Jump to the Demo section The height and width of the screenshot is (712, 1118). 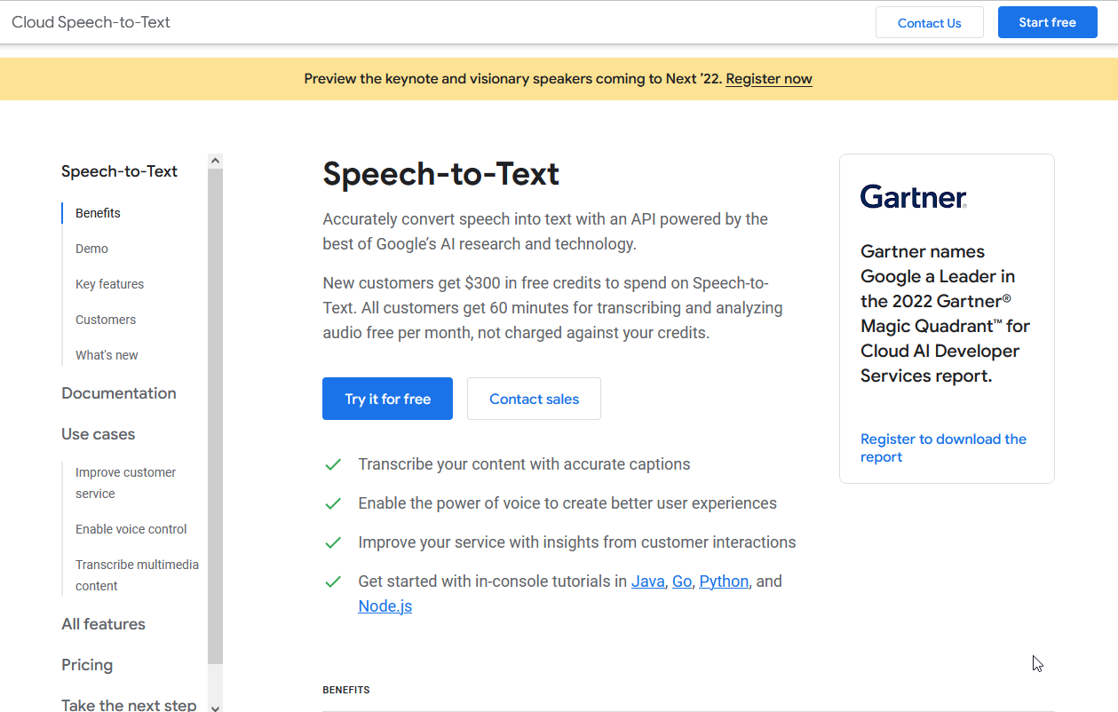point(91,249)
